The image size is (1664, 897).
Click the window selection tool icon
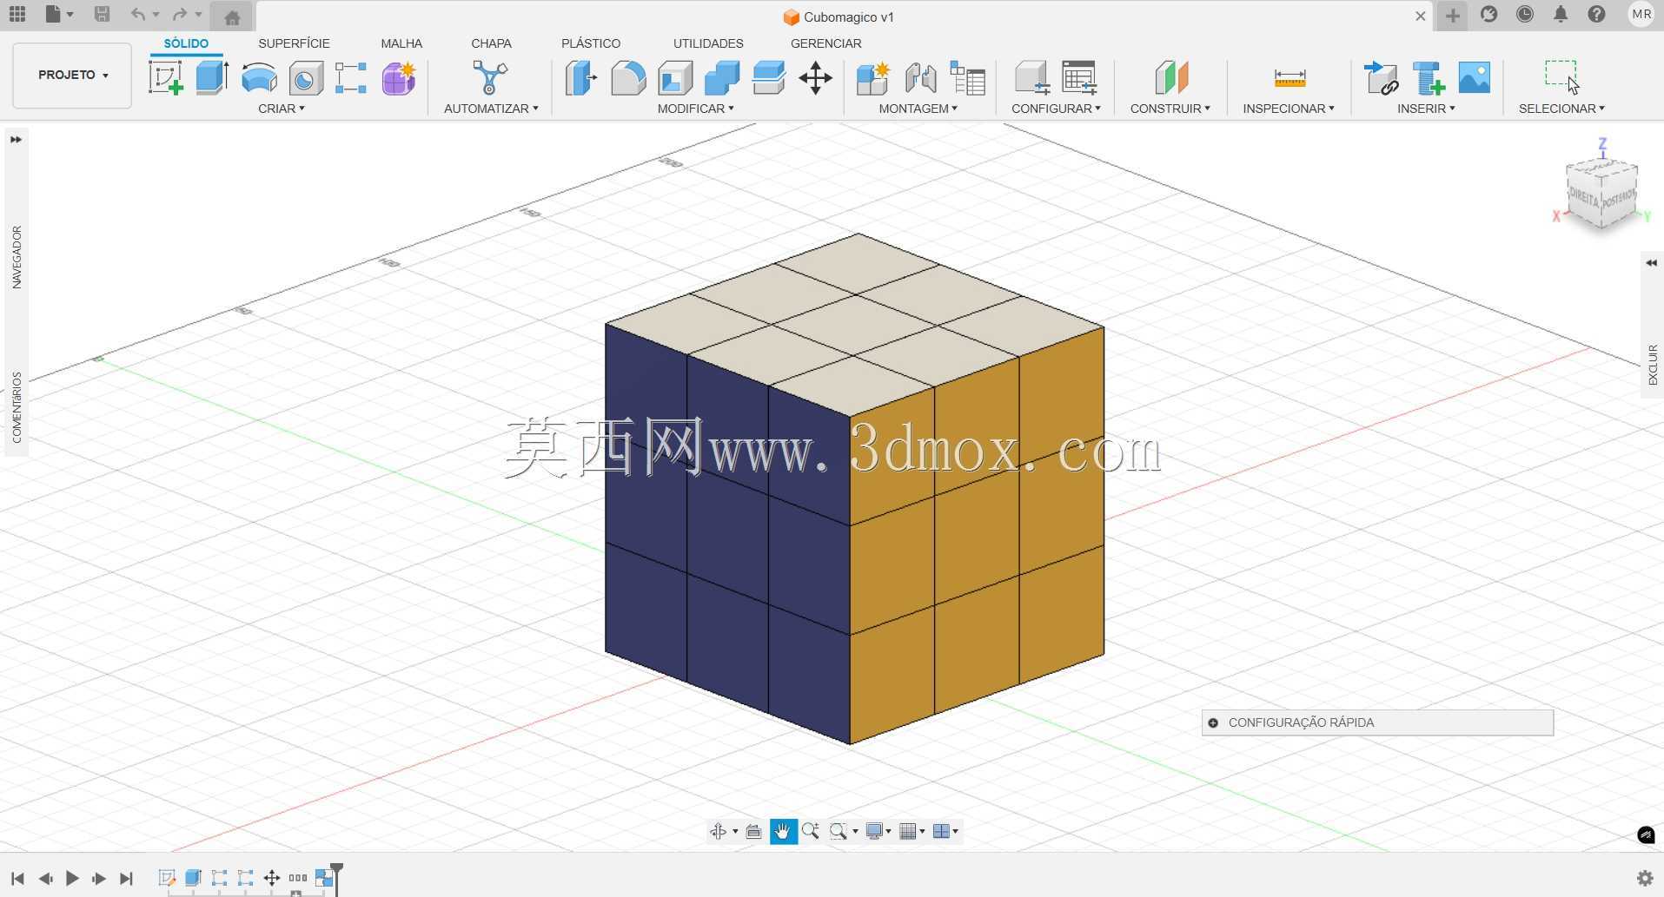(x=1561, y=76)
